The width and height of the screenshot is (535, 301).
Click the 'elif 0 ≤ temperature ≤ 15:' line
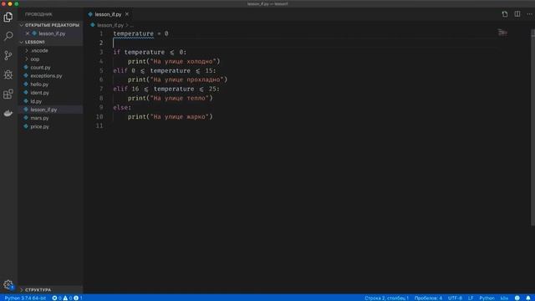[x=165, y=70]
